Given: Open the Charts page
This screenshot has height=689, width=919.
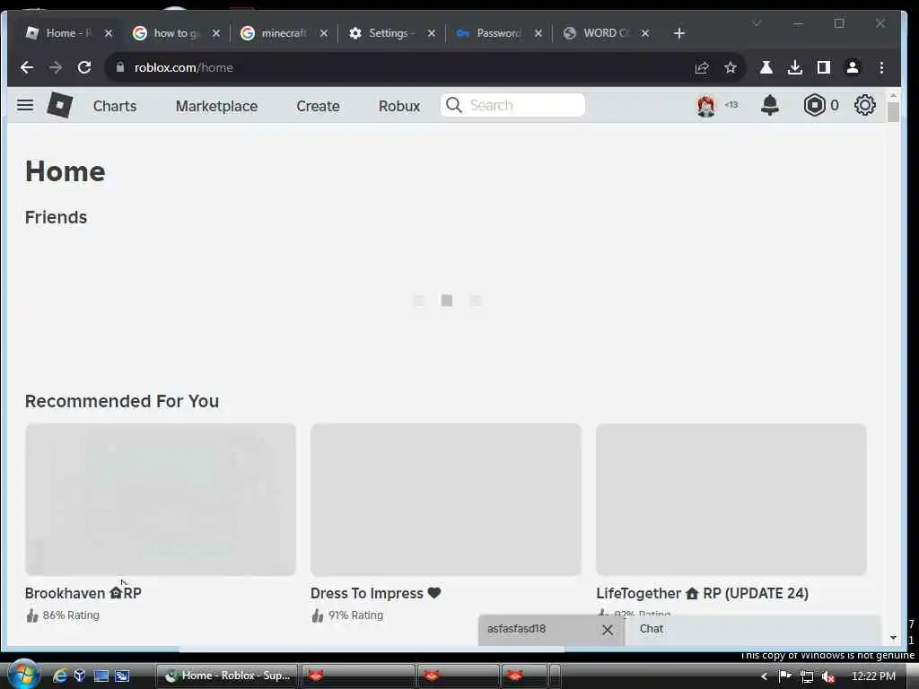Looking at the screenshot, I should tap(115, 106).
